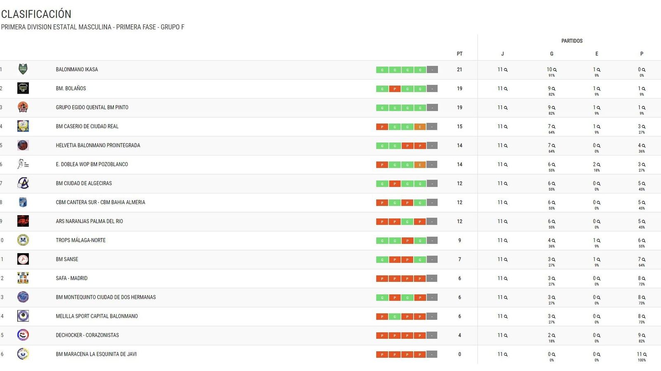
Task: Open magnifier beside Balonmano Ikasa's 10 wins
Action: point(555,70)
